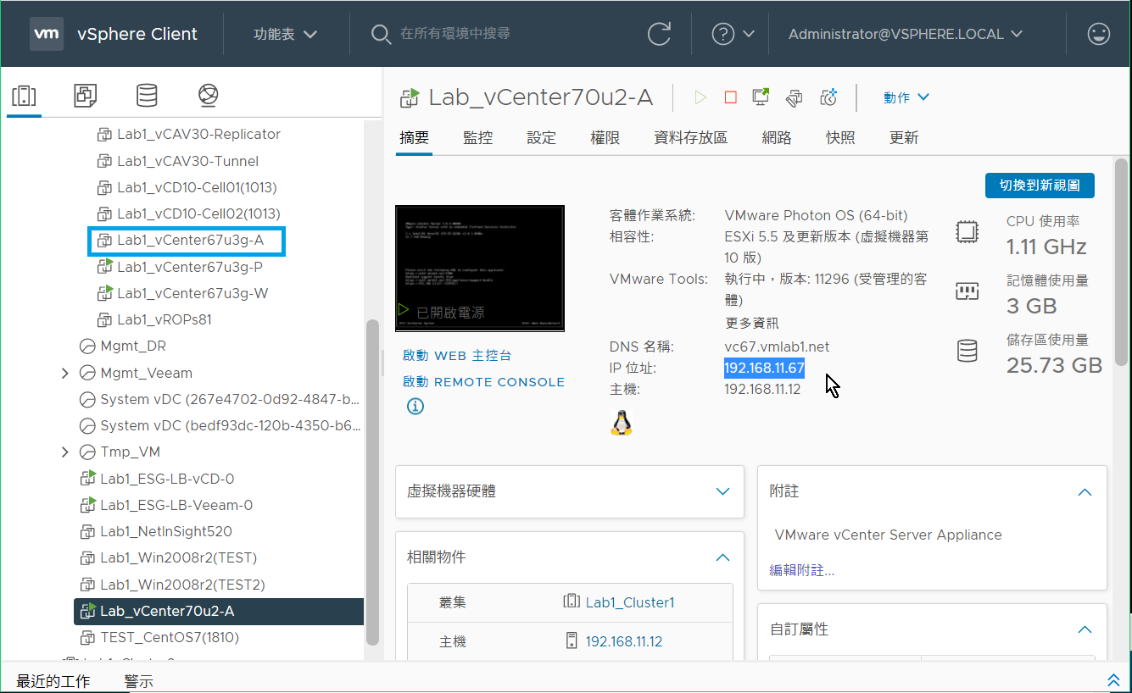Expand the bottom recent tasks panel arrows
The image size is (1132, 693).
click(x=1113, y=680)
